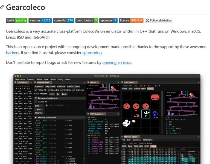Collapse the VDP Viewer panel triangle
Screen dimensions: 210x164
122,82
